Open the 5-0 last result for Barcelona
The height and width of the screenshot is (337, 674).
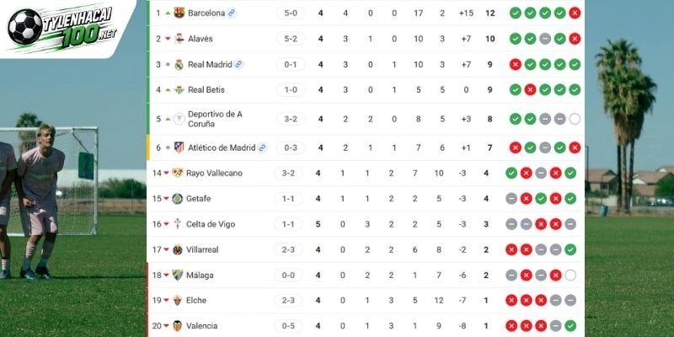click(291, 13)
